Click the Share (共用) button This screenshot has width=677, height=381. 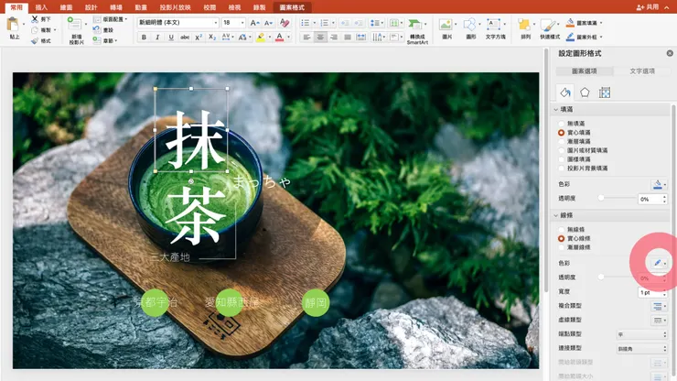click(648, 7)
